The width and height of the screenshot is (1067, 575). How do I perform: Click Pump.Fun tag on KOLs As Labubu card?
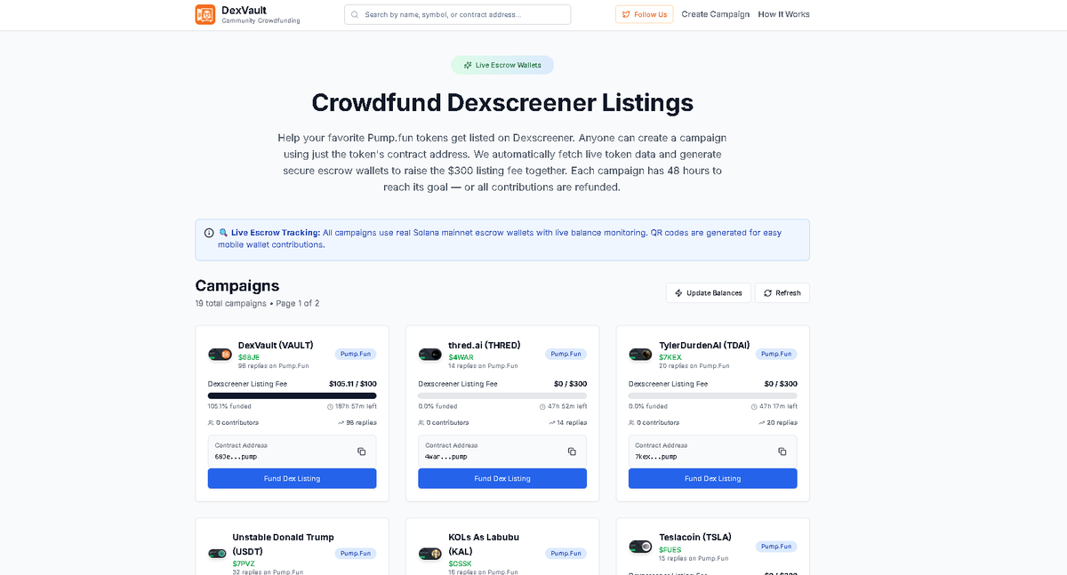tap(566, 553)
